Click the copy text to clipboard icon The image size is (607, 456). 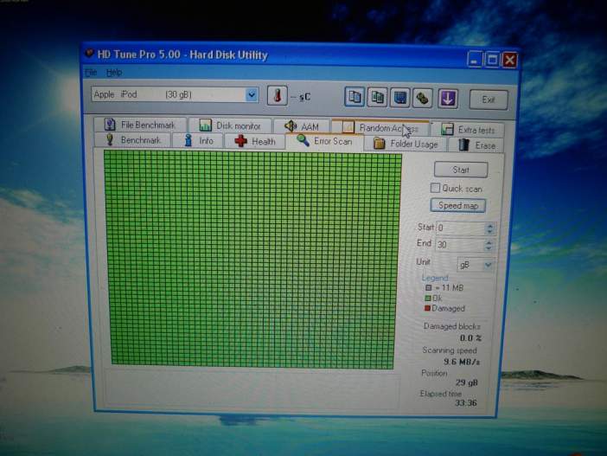tap(354, 97)
